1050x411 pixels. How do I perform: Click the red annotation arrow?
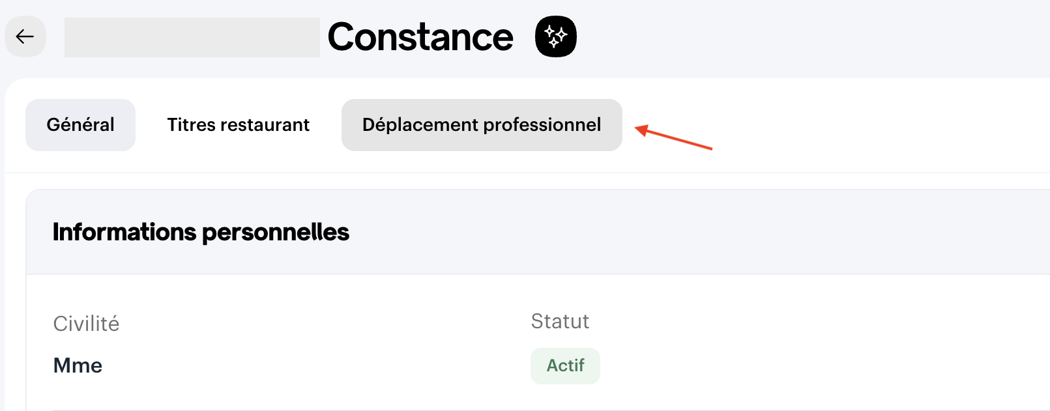tap(674, 138)
